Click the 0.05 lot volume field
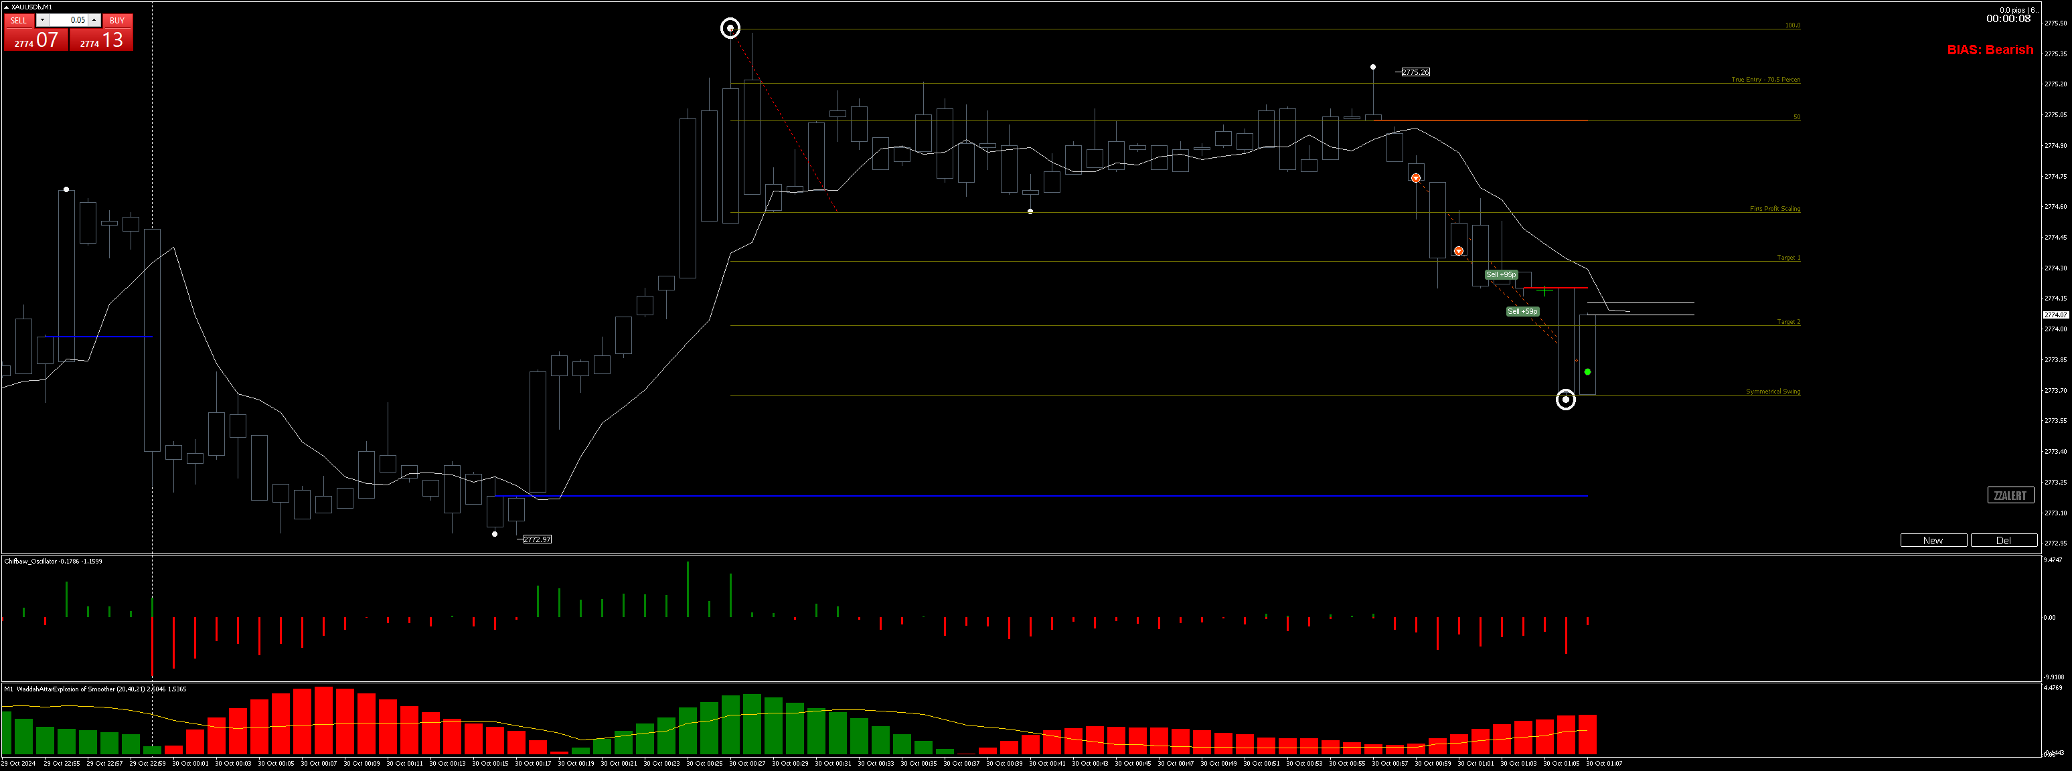The width and height of the screenshot is (2072, 771). pyautogui.click(x=68, y=20)
